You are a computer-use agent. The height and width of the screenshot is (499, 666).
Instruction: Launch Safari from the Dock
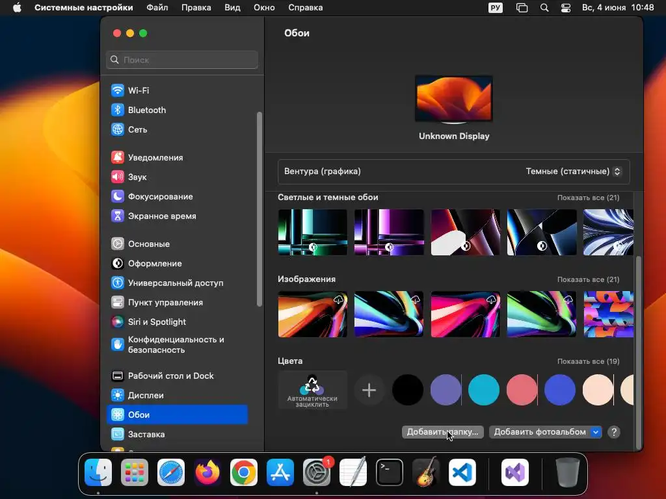point(171,472)
